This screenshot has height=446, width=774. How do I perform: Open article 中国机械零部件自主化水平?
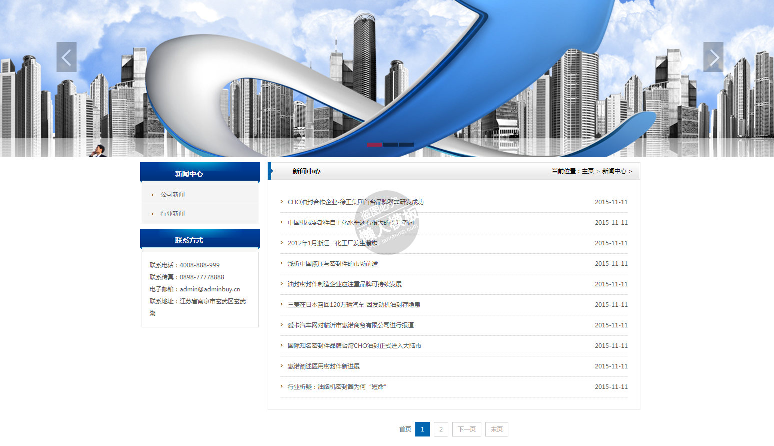pyautogui.click(x=350, y=223)
